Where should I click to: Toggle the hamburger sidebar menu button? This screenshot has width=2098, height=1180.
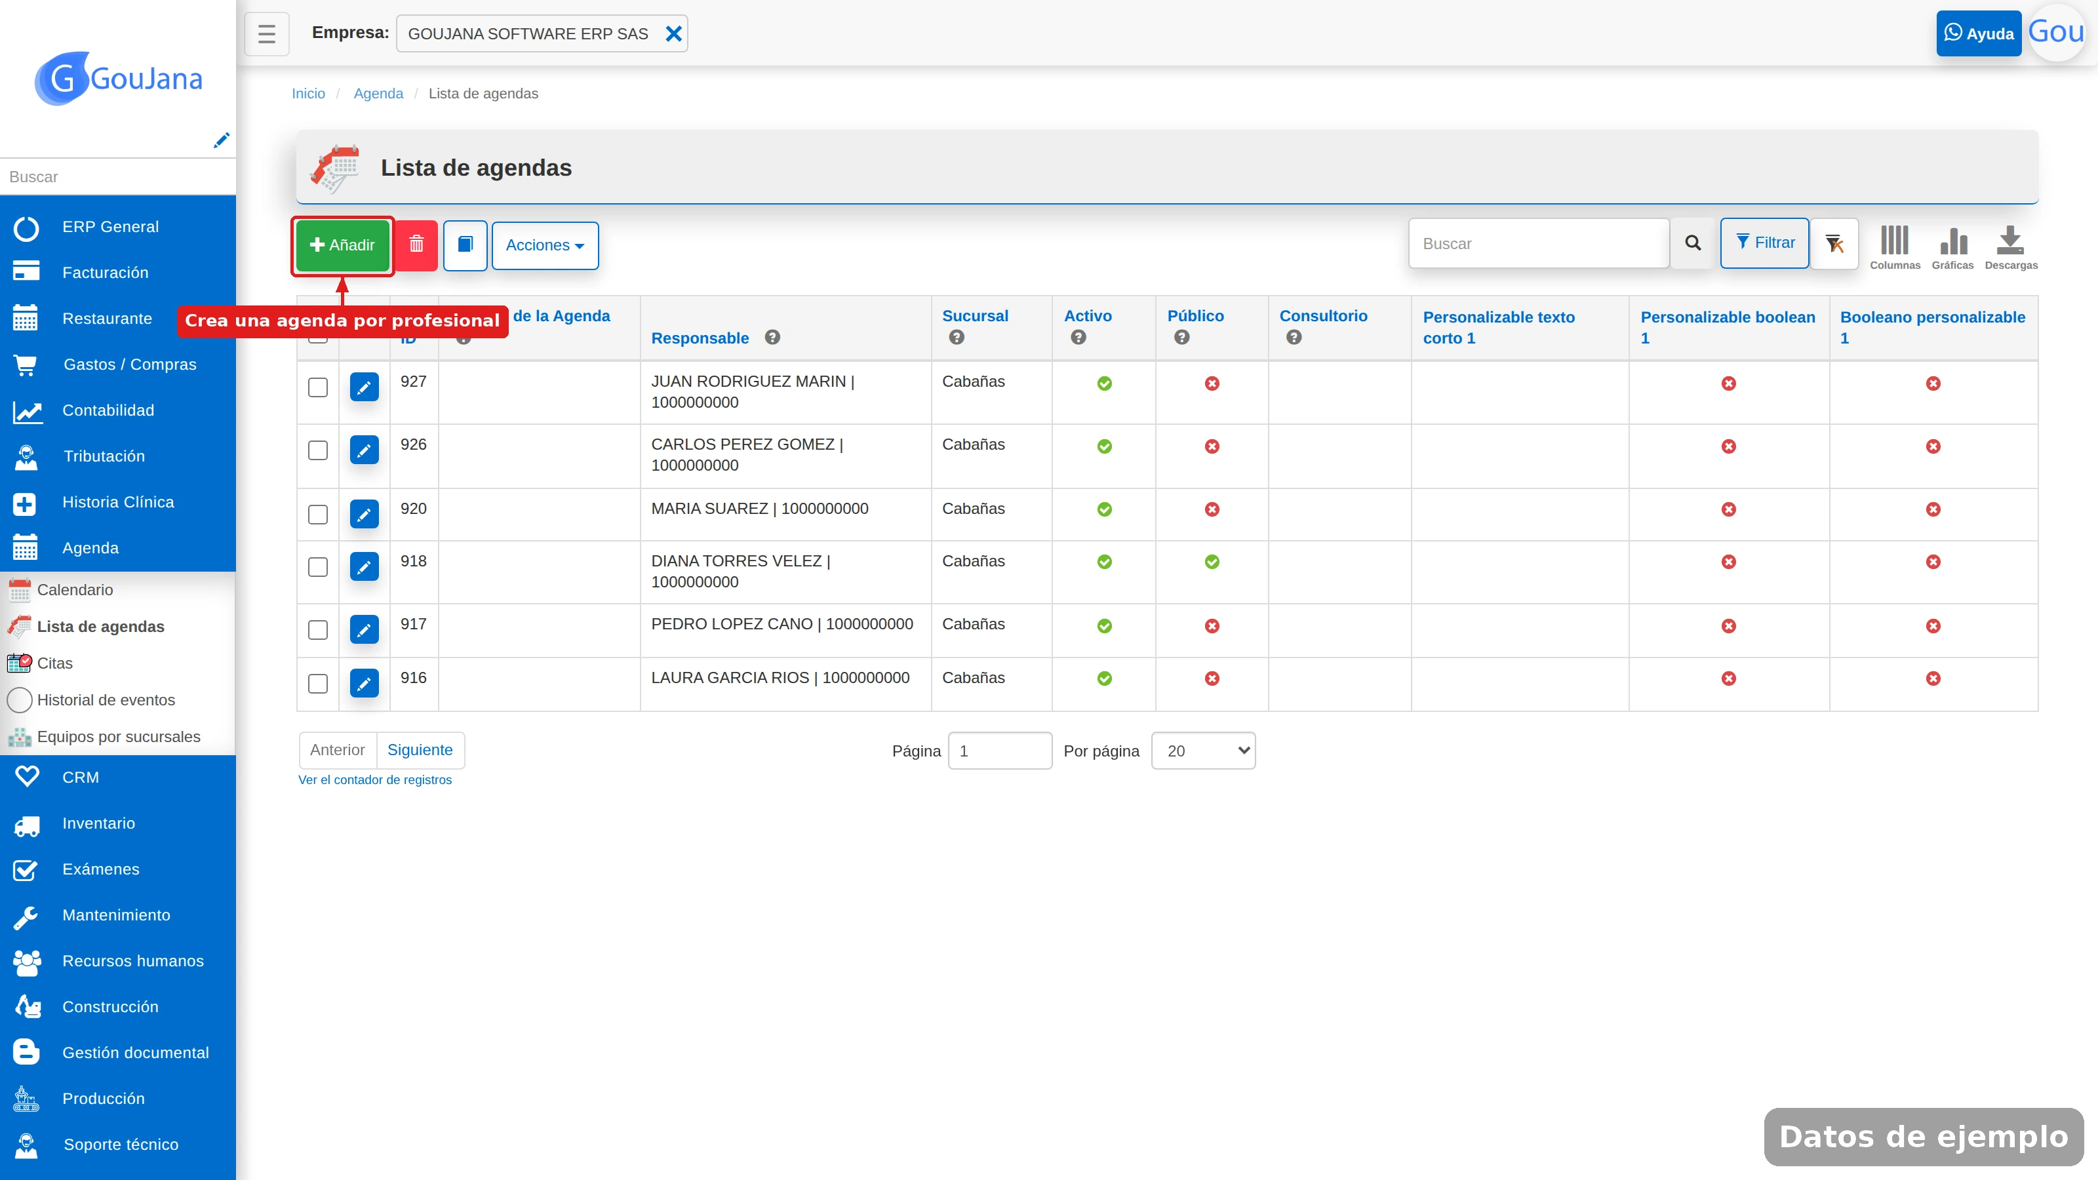pyautogui.click(x=266, y=33)
